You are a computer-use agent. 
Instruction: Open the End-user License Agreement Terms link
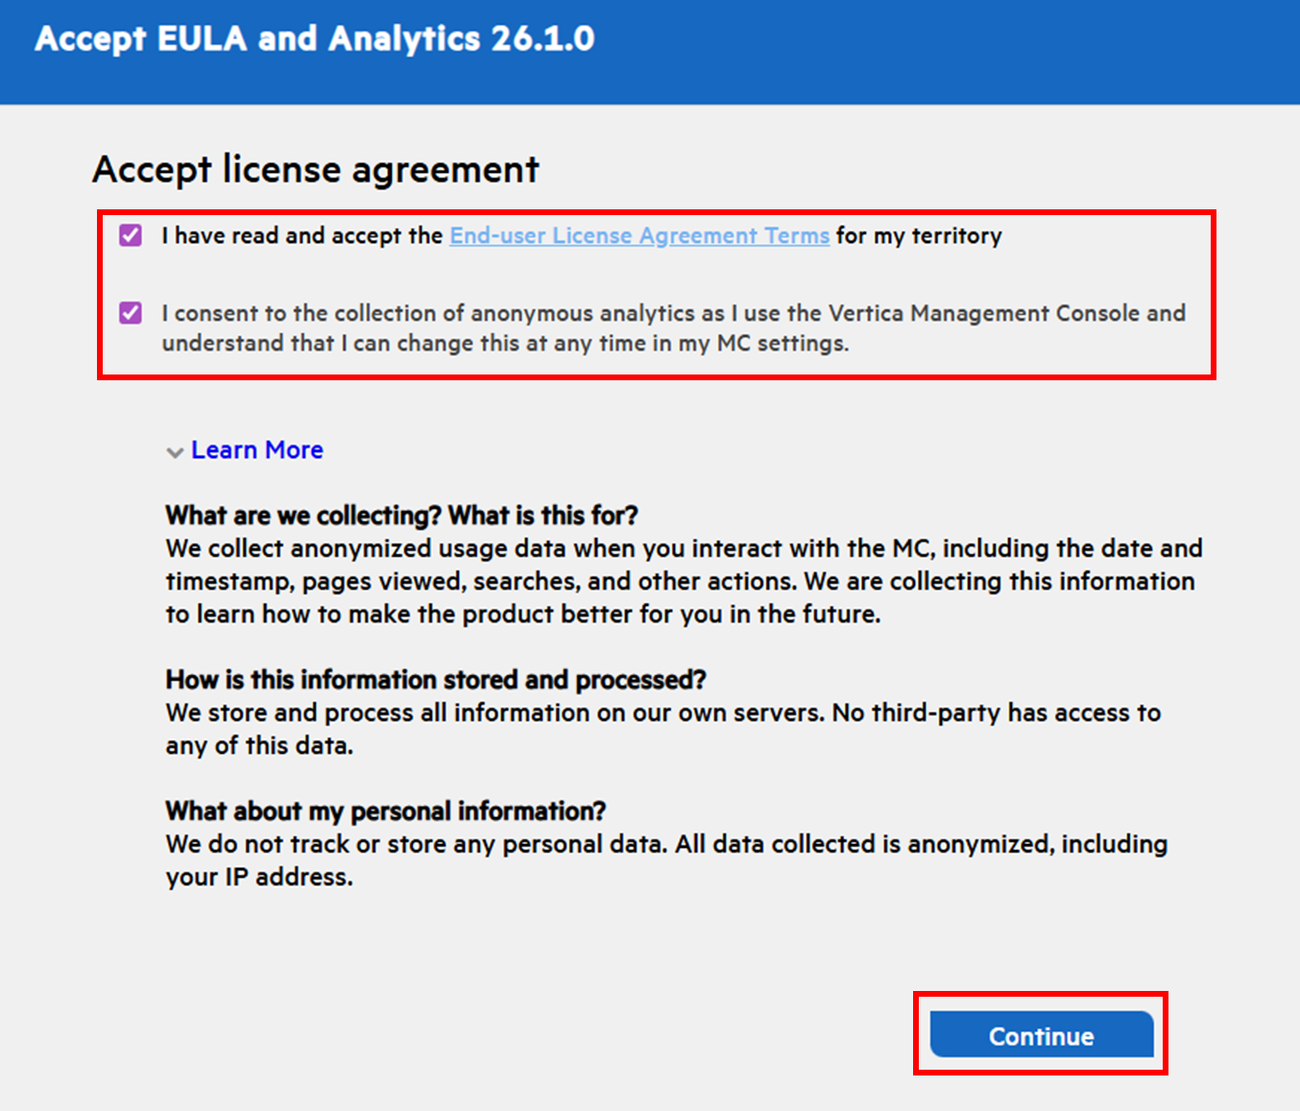639,235
